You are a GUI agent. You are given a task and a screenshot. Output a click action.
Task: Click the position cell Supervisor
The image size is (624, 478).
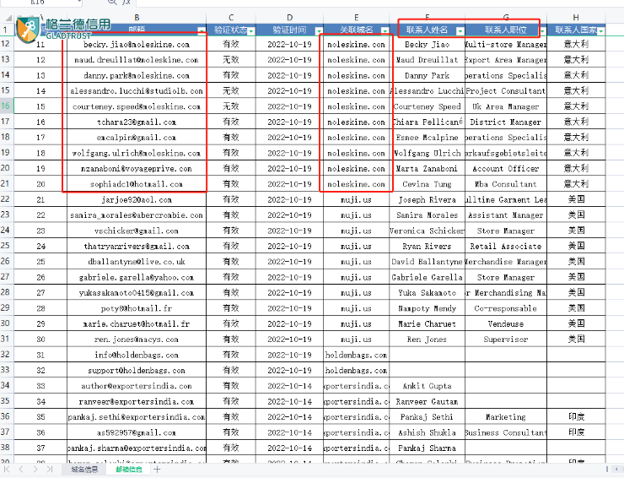tap(505, 339)
